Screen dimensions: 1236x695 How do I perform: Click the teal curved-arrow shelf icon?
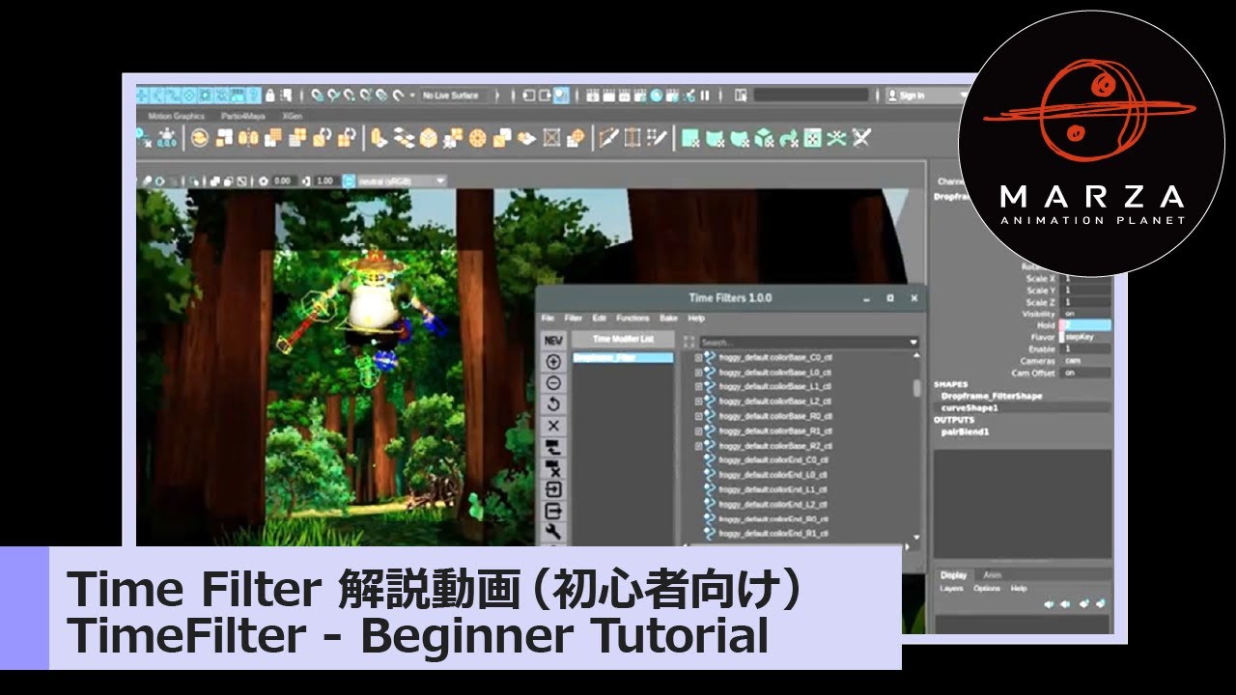click(789, 138)
